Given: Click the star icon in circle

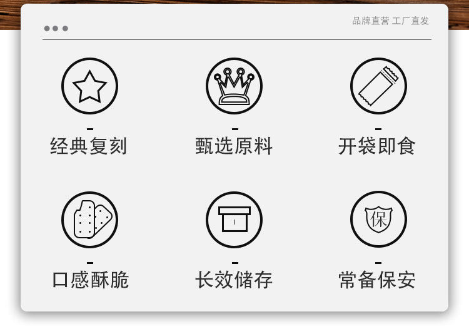Looking at the screenshot, I should coord(89,86).
